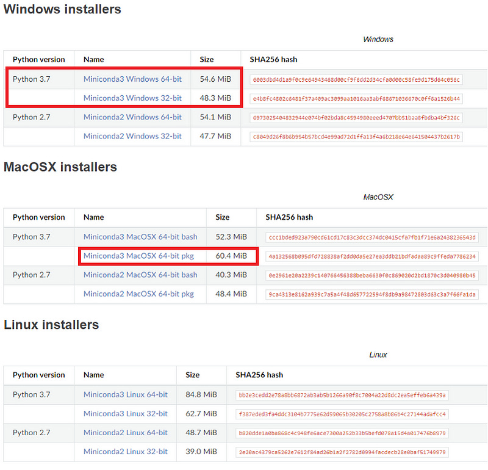
Task: Click the italic MacOSX table caption
Action: pos(378,197)
